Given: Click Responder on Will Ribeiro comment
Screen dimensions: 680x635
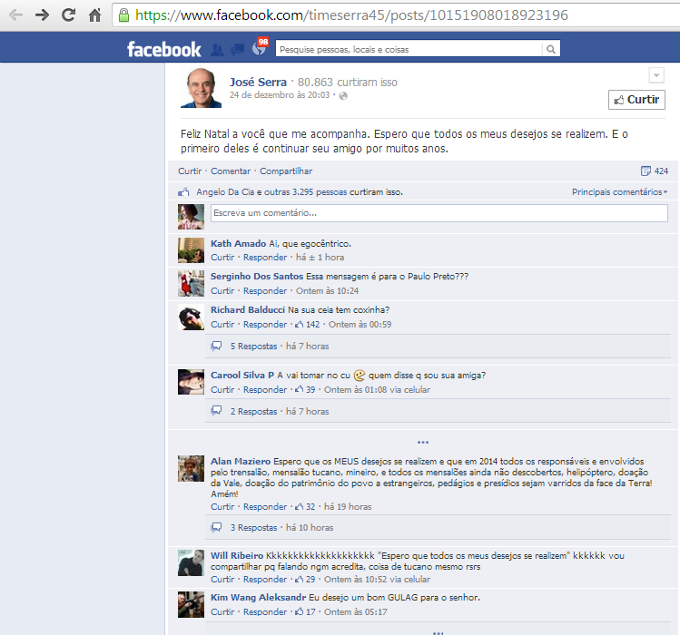Looking at the screenshot, I should coord(265,580).
